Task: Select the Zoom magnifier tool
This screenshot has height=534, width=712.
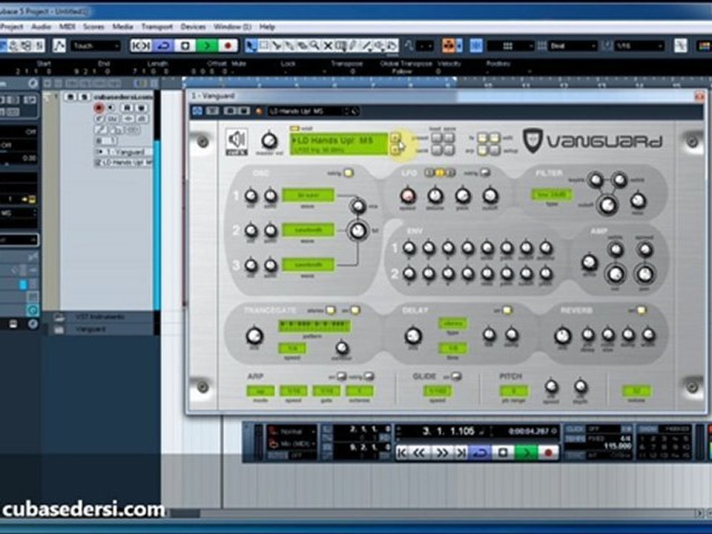Action: pos(314,45)
